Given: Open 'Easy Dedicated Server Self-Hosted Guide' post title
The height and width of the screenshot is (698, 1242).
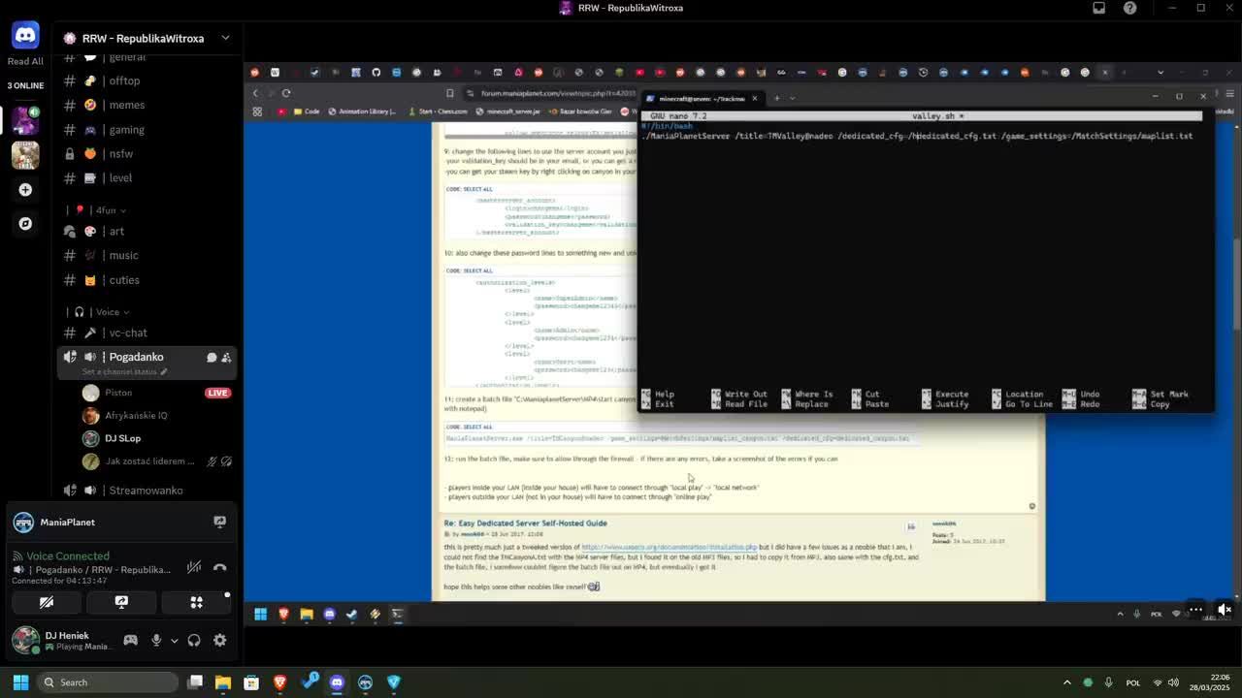Looking at the screenshot, I should click(526, 523).
